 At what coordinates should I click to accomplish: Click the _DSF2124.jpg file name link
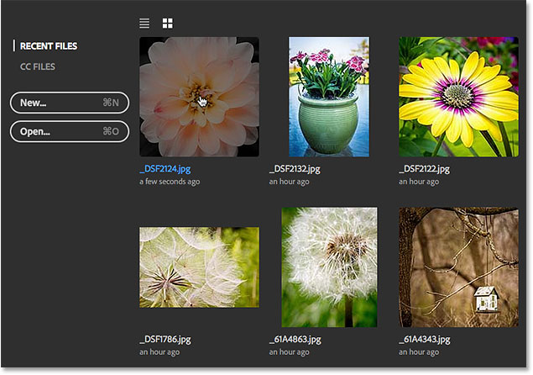165,169
